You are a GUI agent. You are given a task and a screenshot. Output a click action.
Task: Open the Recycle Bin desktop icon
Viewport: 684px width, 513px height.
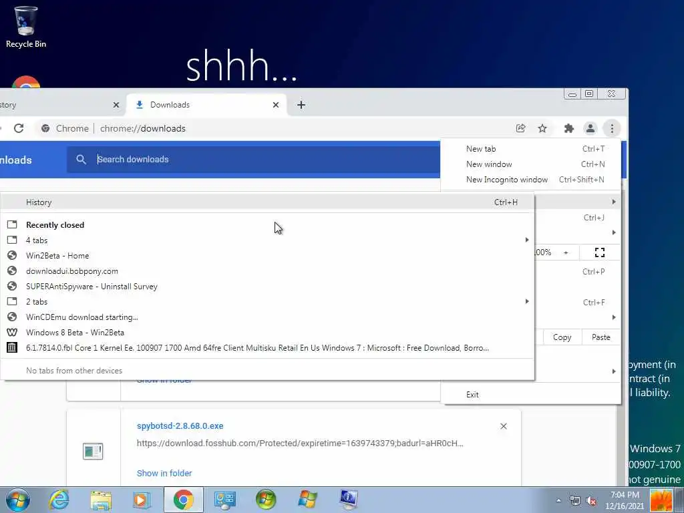pyautogui.click(x=26, y=26)
